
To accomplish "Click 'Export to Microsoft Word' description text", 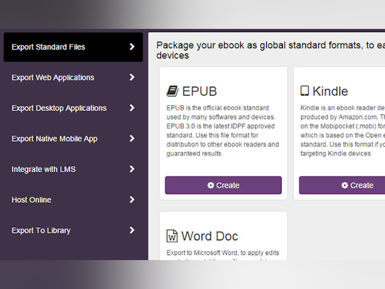I will [x=223, y=254].
